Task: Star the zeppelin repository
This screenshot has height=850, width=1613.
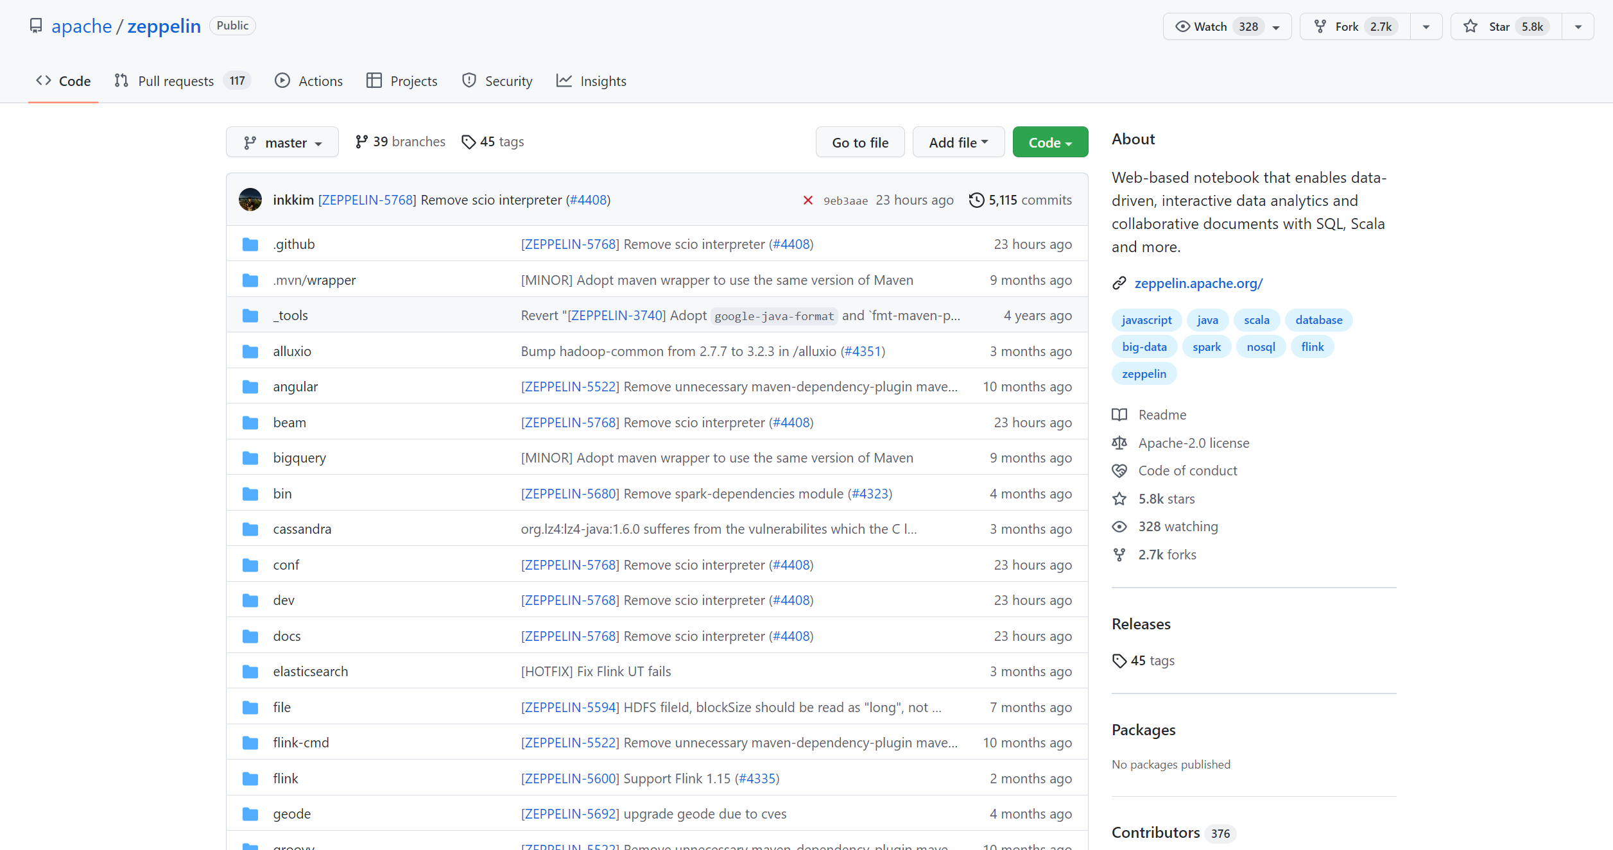Action: 1506,26
